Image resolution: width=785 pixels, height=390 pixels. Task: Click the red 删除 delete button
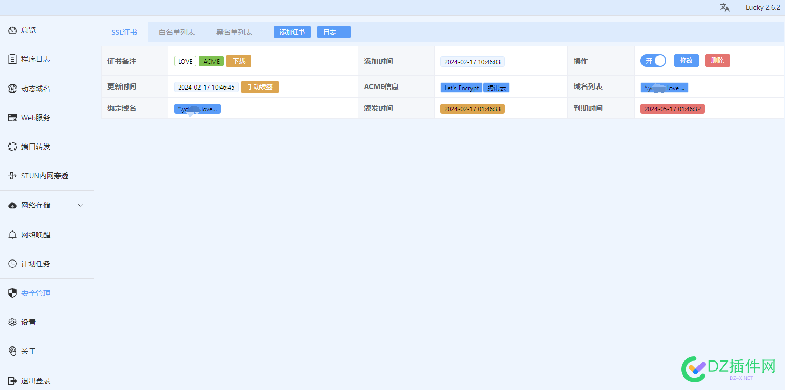(x=718, y=61)
